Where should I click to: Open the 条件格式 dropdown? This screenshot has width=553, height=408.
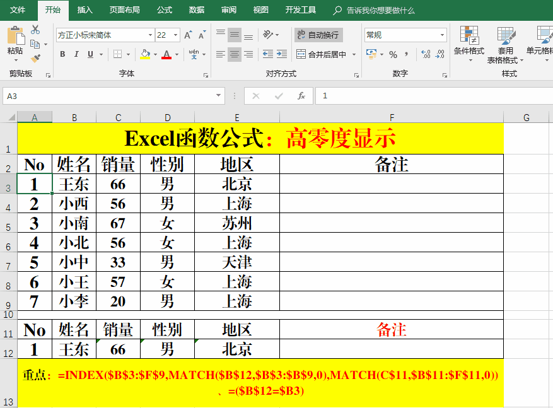(x=469, y=44)
